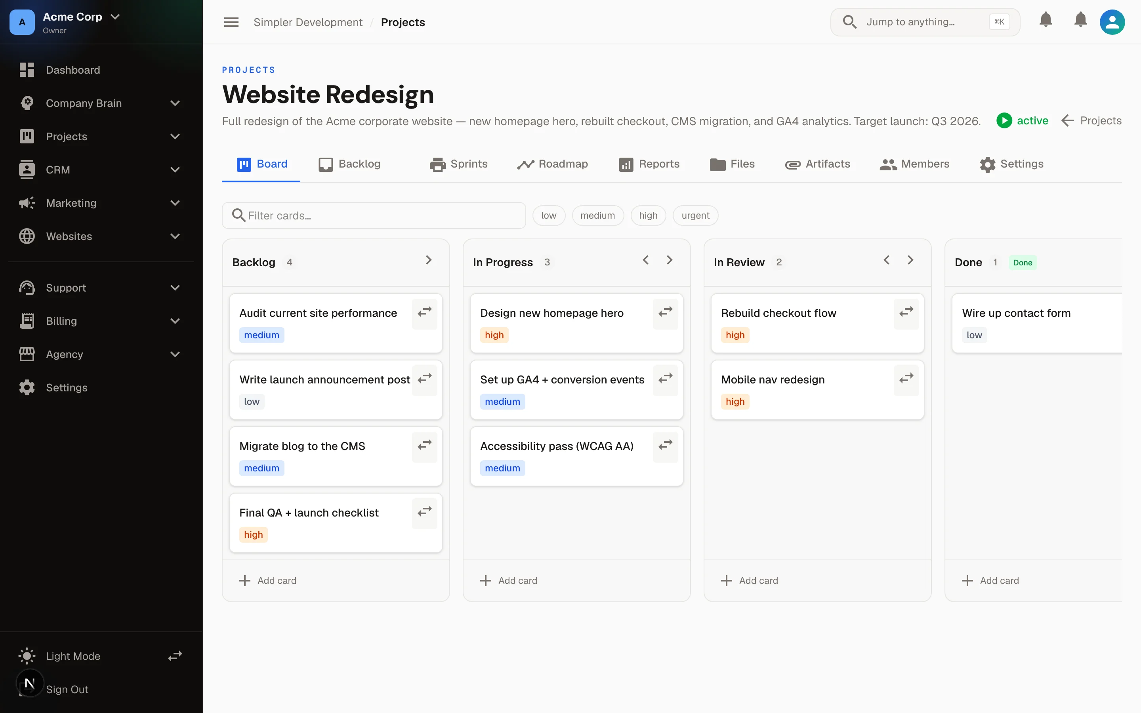Add card to the In Progress column
This screenshot has height=713, width=1141.
pyautogui.click(x=509, y=580)
